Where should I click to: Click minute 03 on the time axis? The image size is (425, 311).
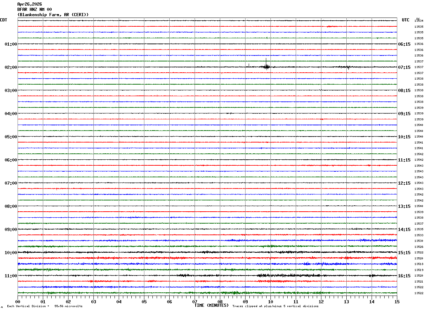(93, 302)
